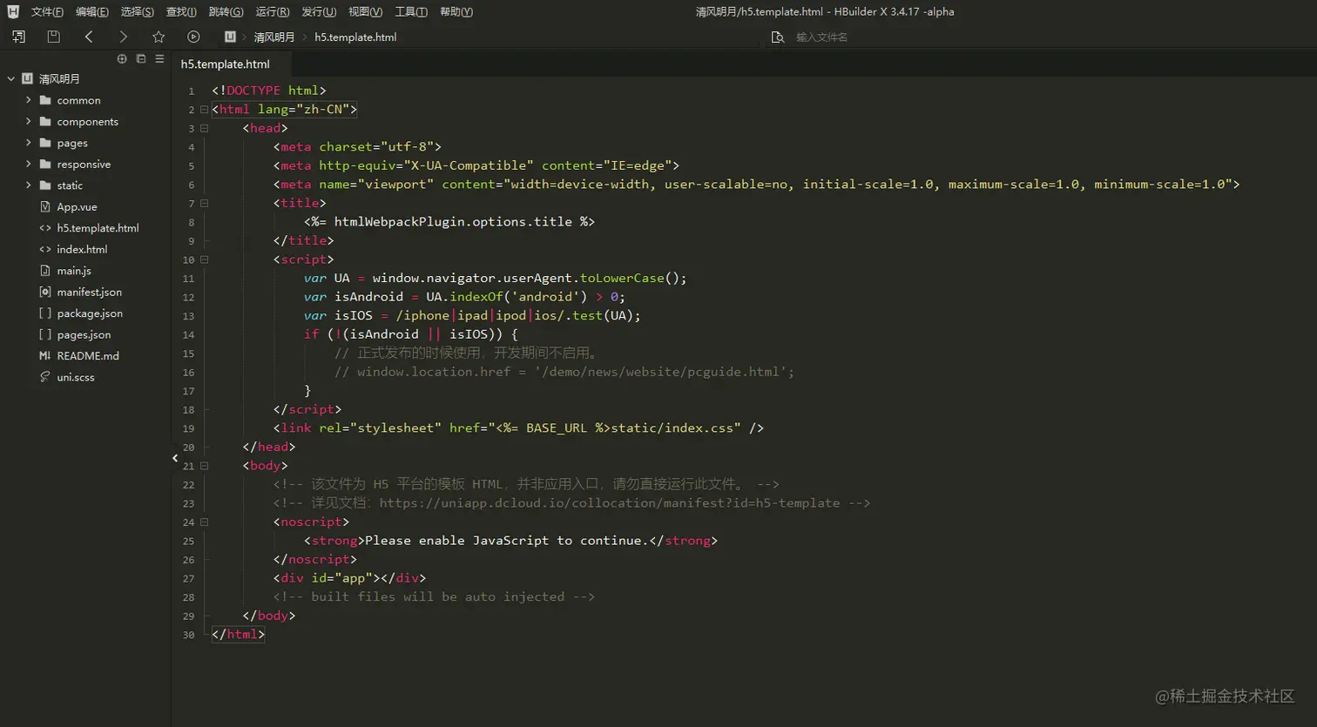Image resolution: width=1317 pixels, height=727 pixels.
Task: Click the manifest.json file icon
Action: (x=45, y=292)
